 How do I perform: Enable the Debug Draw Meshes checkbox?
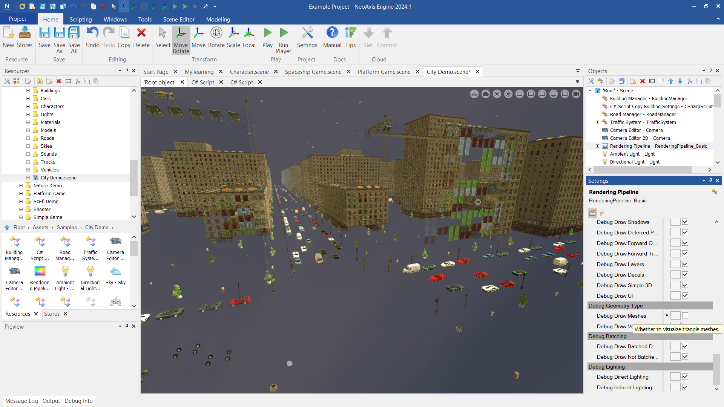pos(685,316)
